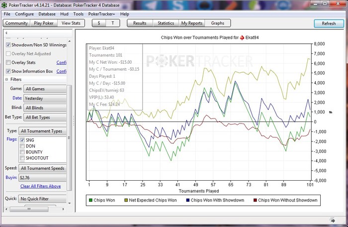
Task: Open the Configure menu
Action: [x=24, y=14]
